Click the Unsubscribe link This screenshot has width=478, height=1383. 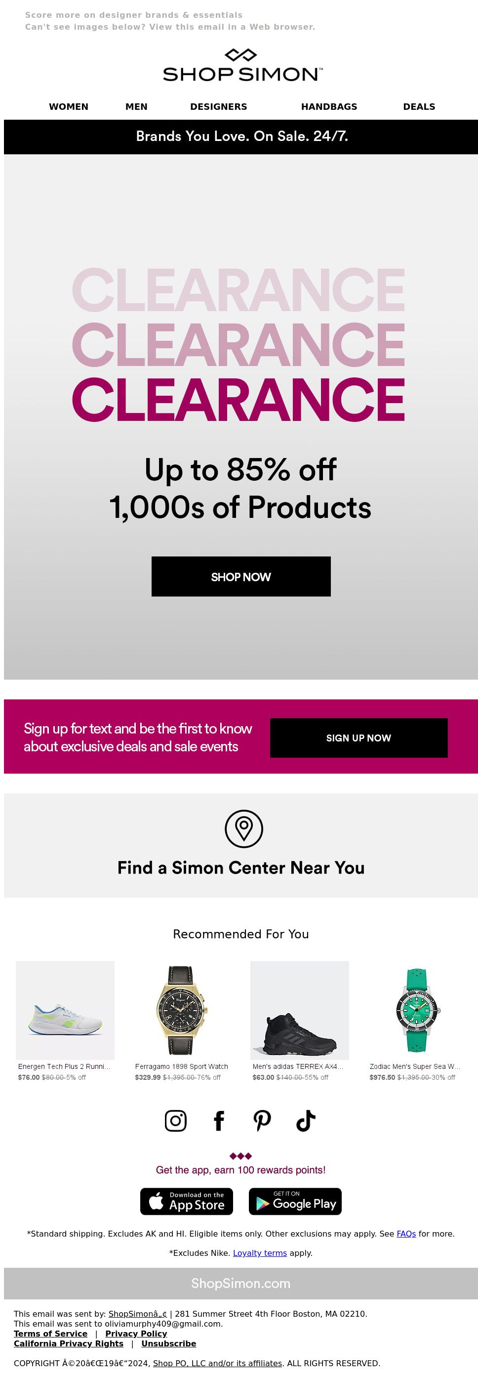[x=169, y=1343]
